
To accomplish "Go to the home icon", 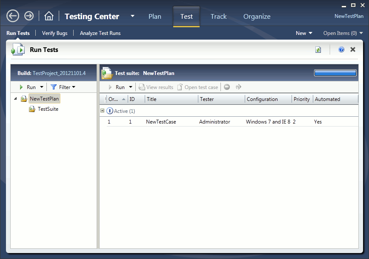I will tap(49, 16).
